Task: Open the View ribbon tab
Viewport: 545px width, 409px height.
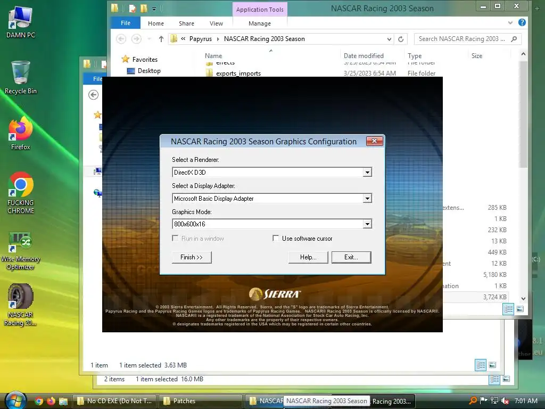Action: point(216,23)
